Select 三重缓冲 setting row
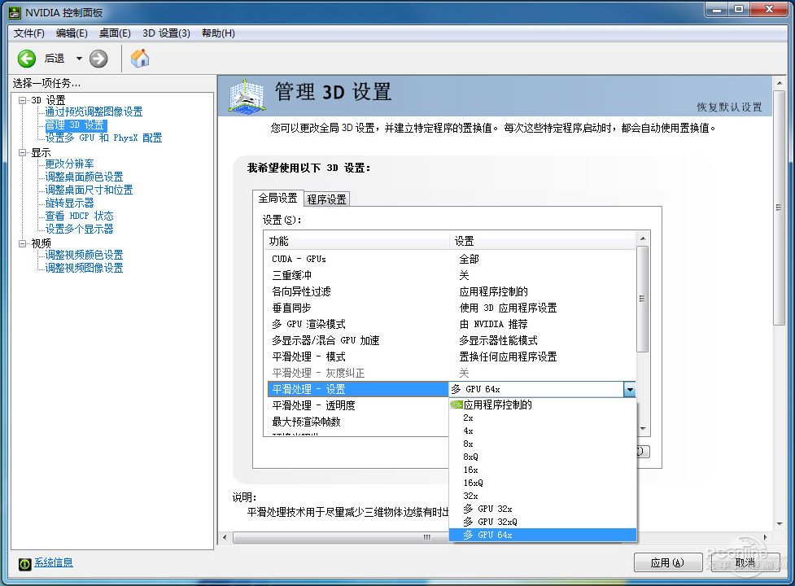Screen dimensions: 795x586 pyautogui.click(x=452, y=275)
